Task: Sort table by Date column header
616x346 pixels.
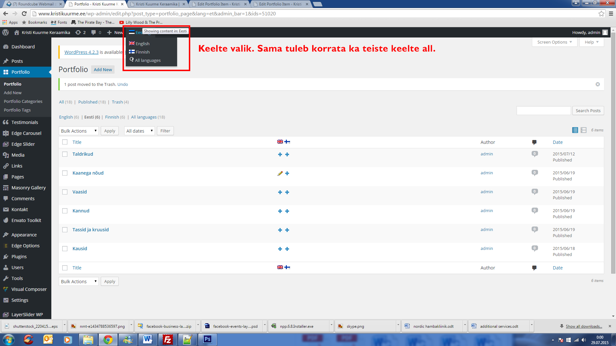Action: [558, 142]
